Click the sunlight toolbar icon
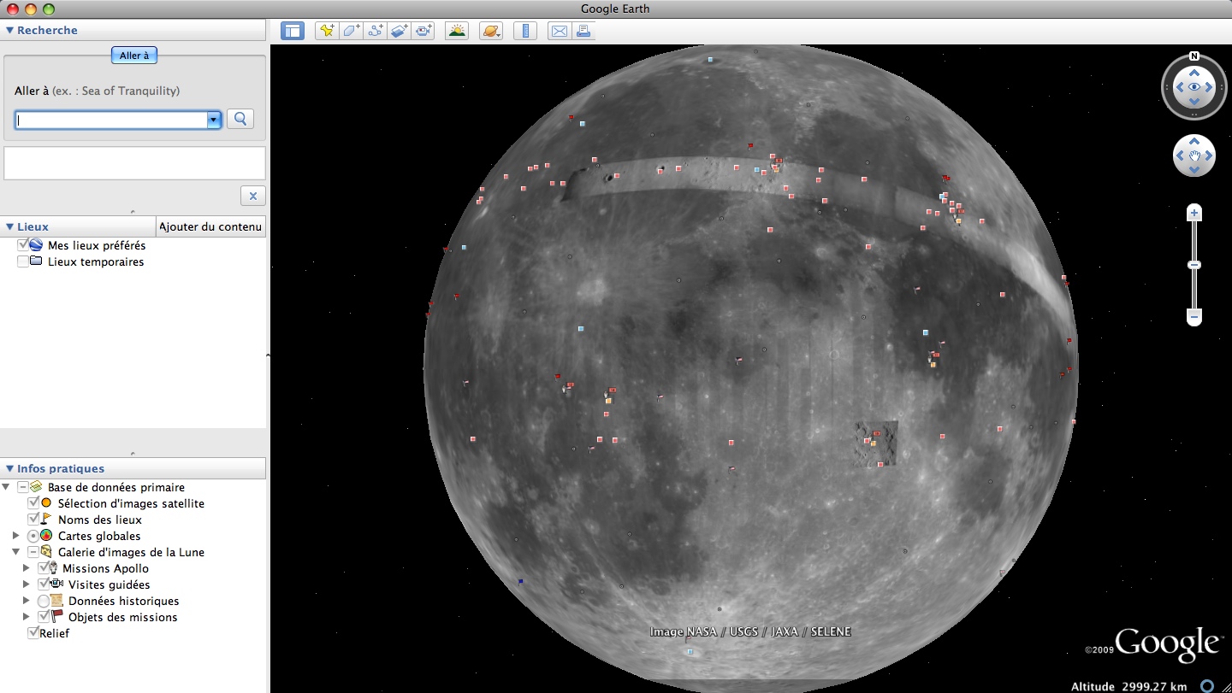1232x693 pixels. [x=457, y=31]
